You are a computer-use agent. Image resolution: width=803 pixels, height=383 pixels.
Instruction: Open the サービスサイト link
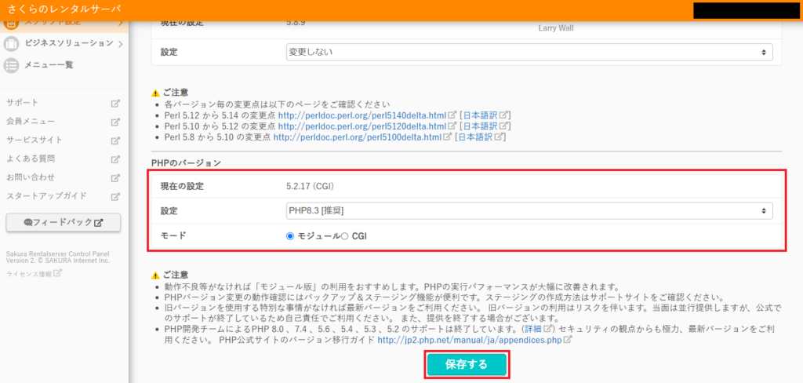(35, 140)
